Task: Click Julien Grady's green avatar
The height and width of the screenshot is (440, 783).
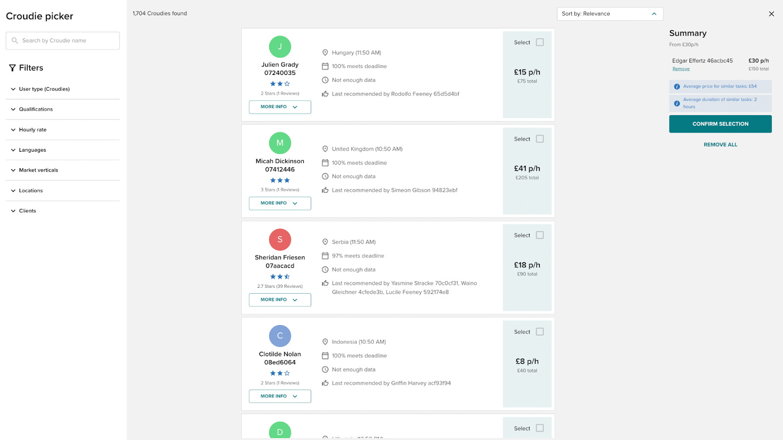Action: point(280,46)
